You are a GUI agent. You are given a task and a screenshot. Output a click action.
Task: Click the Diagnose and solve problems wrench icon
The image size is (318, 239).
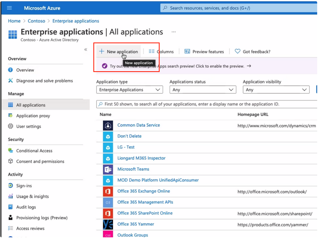click(x=10, y=81)
